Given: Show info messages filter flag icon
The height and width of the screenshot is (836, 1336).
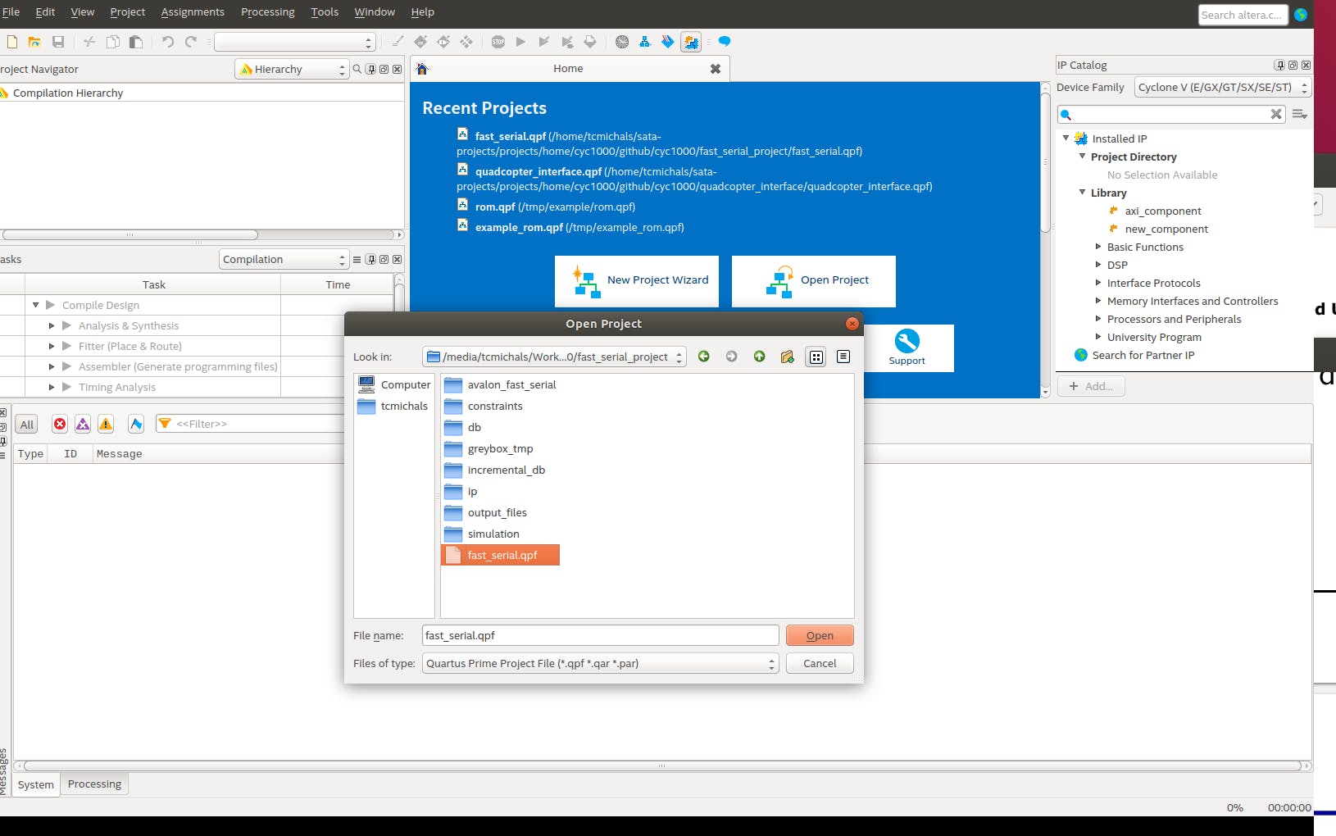Looking at the screenshot, I should (136, 424).
